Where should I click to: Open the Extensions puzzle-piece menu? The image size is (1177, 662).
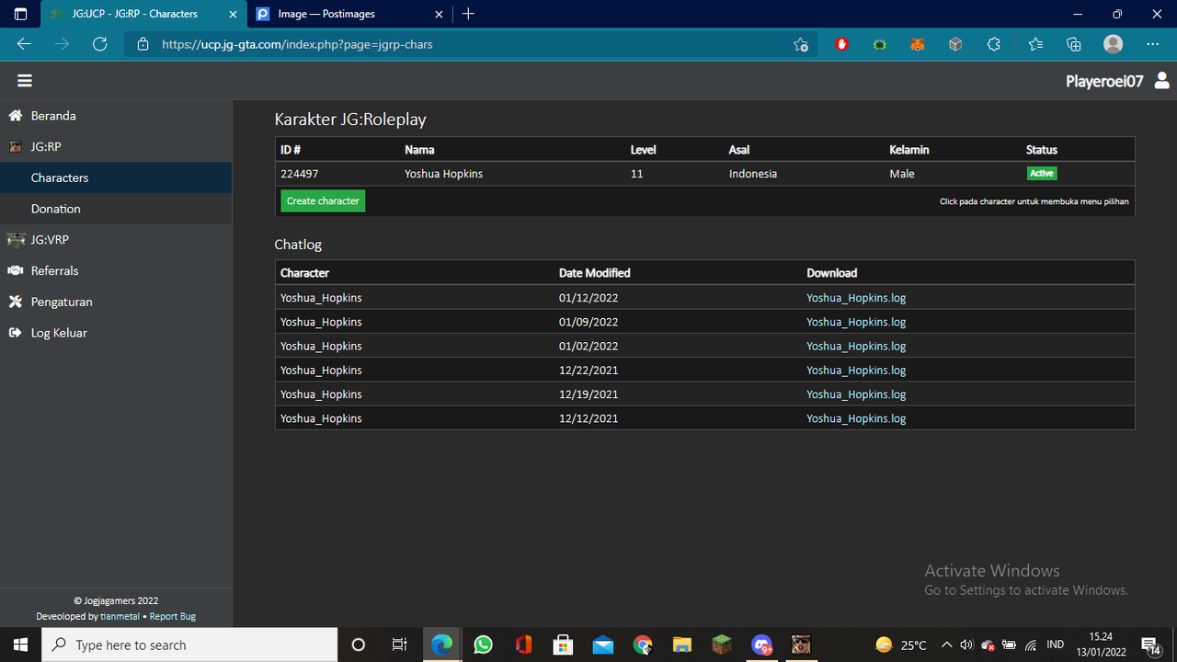[x=994, y=44]
